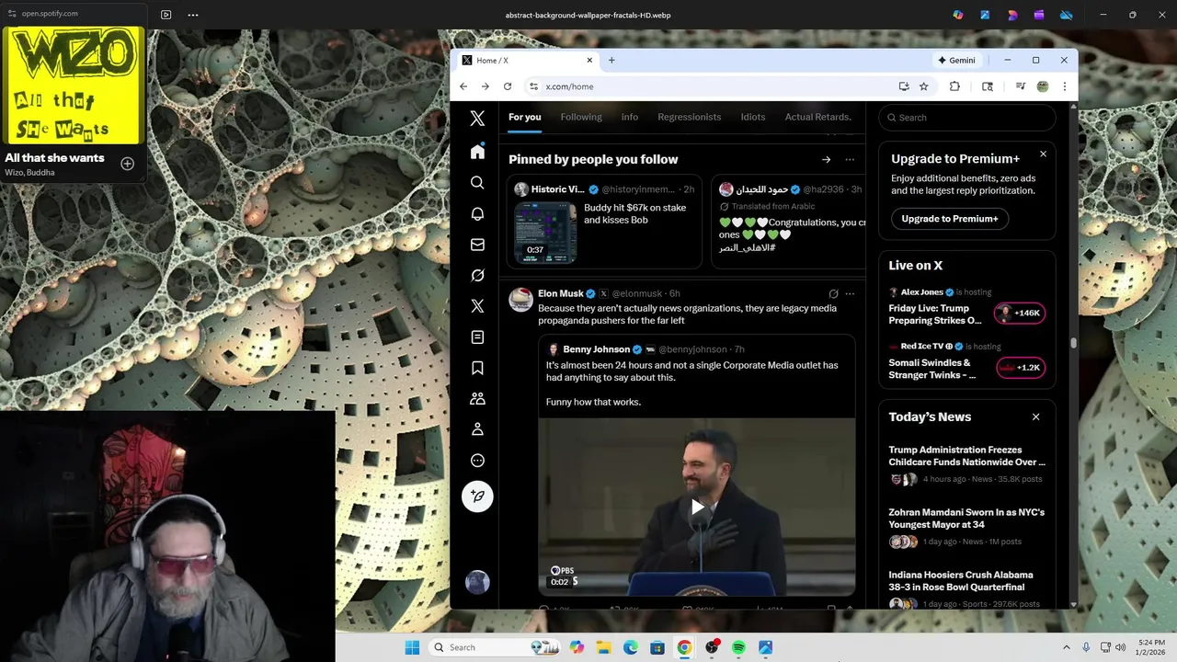1177x662 pixels.
Task: Click the compose Post feather button
Action: (x=477, y=496)
